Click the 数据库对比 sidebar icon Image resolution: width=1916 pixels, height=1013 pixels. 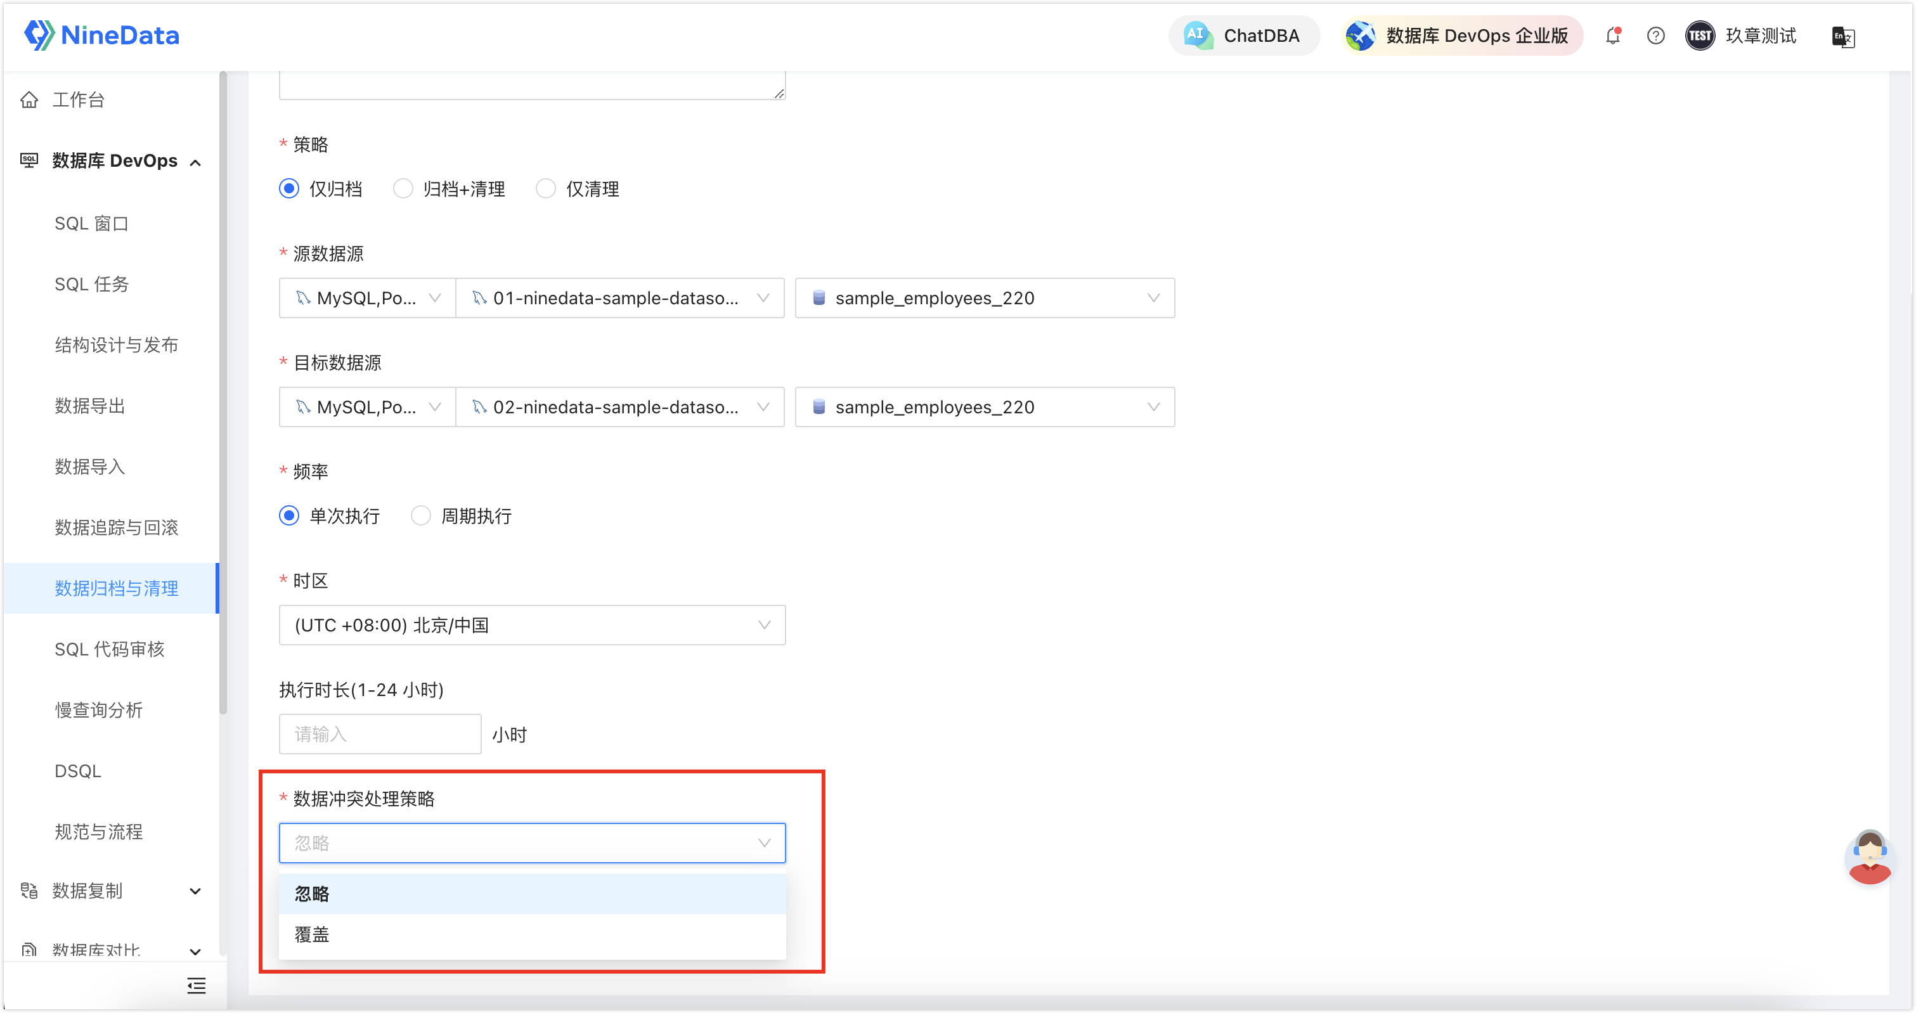pyautogui.click(x=29, y=950)
